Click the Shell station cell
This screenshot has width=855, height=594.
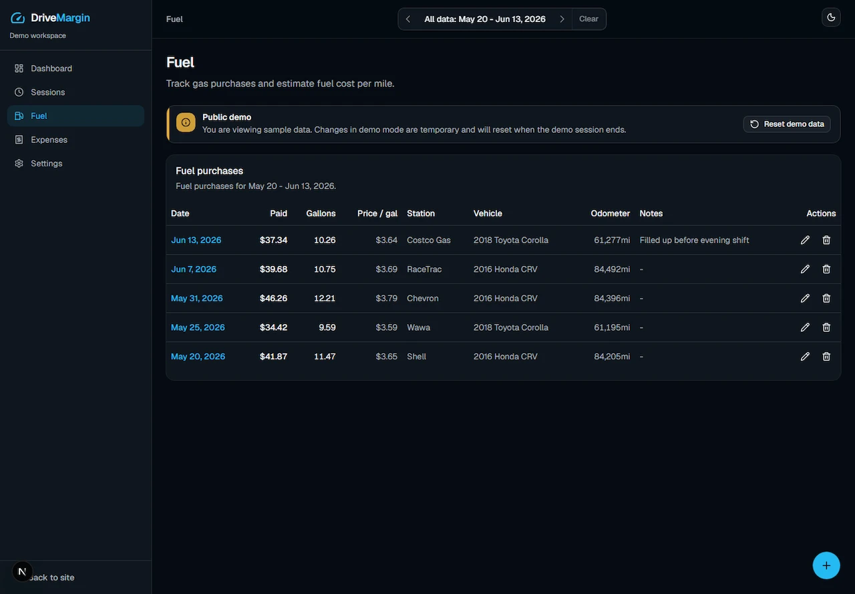[x=417, y=356]
